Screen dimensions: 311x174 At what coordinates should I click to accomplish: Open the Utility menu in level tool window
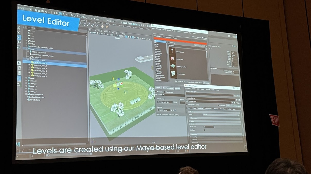click(169, 30)
